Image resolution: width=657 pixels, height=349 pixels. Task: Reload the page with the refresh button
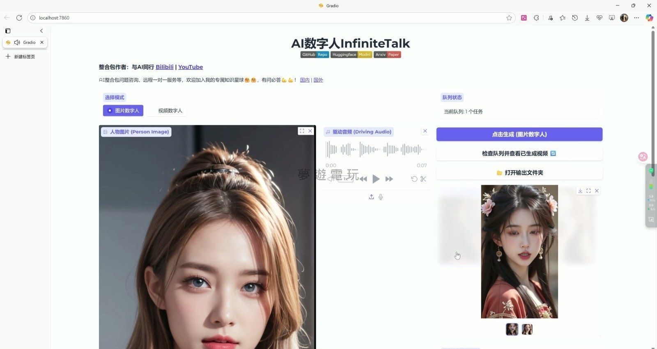coord(19,18)
